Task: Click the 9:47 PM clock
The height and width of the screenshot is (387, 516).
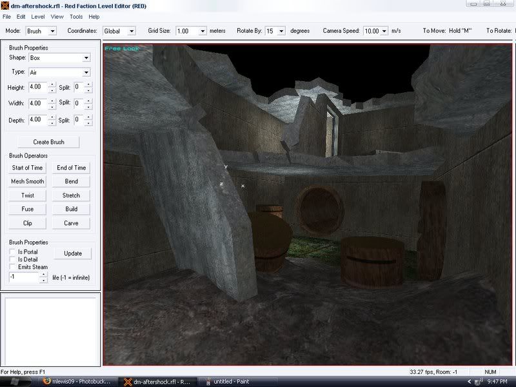Action: click(497, 382)
